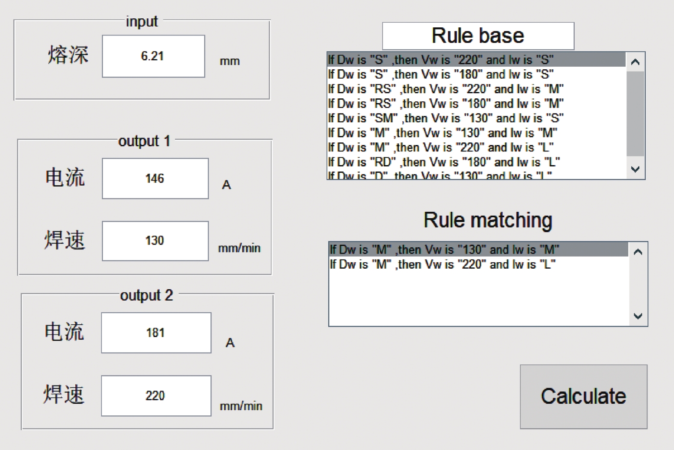Pick Rule base entry Dw "M" Vw "130"
Image resolution: width=674 pixels, height=450 pixels.
(x=442, y=133)
